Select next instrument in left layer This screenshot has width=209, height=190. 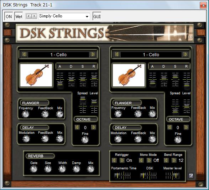tap(93, 54)
